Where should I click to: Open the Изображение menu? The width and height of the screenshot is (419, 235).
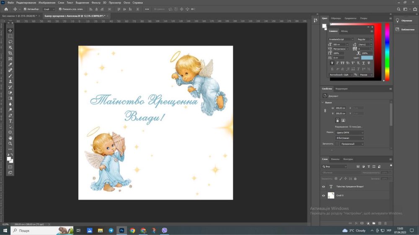pos(47,3)
